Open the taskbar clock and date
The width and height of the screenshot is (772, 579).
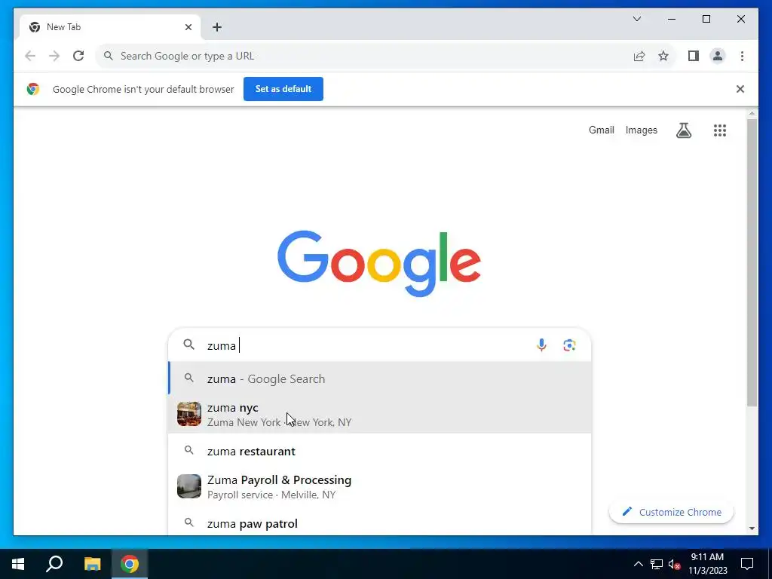point(707,564)
